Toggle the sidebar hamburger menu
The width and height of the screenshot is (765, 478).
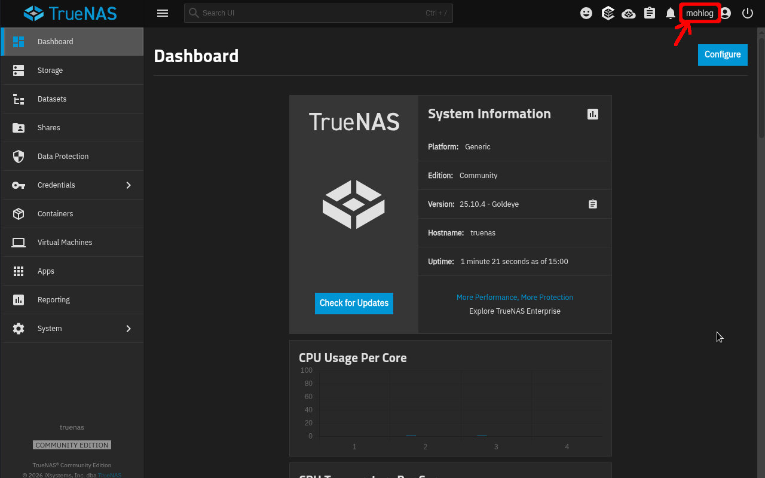pyautogui.click(x=162, y=13)
